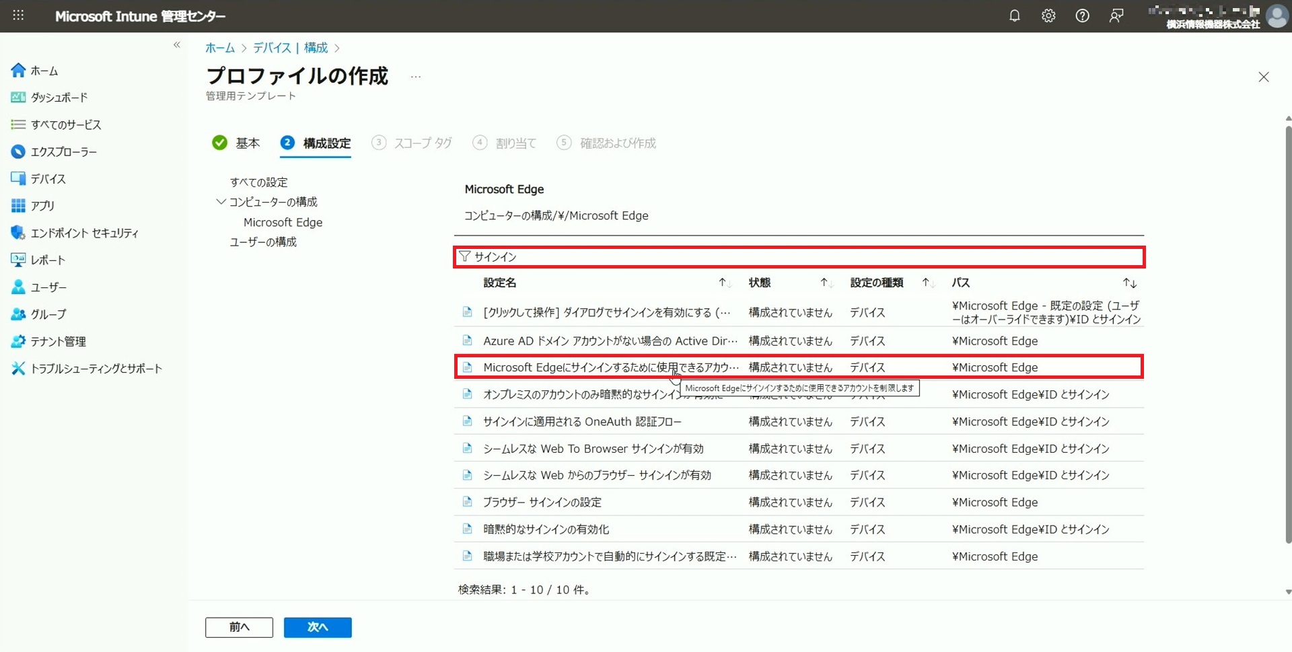Select デバイス in the left menu
Viewport: 1292px width, 652px height.
tap(48, 179)
